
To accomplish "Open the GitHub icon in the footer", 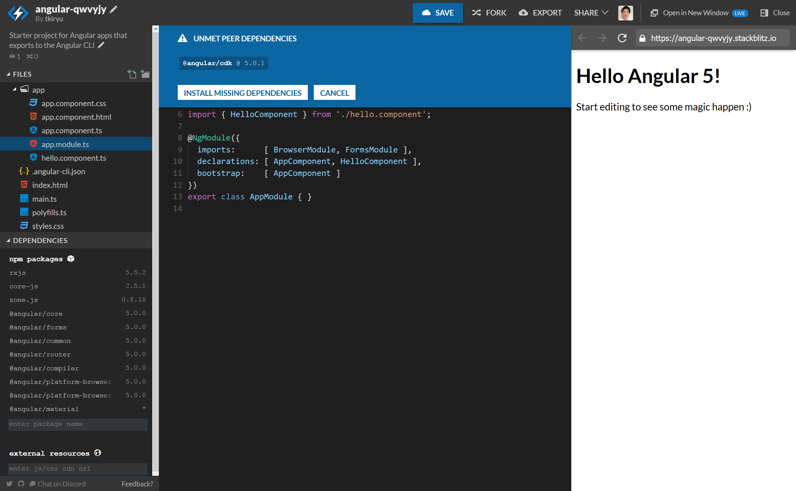I will [21, 483].
